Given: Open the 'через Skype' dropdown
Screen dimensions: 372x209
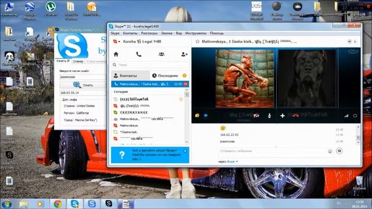Looking at the screenshot, I should tap(228, 161).
